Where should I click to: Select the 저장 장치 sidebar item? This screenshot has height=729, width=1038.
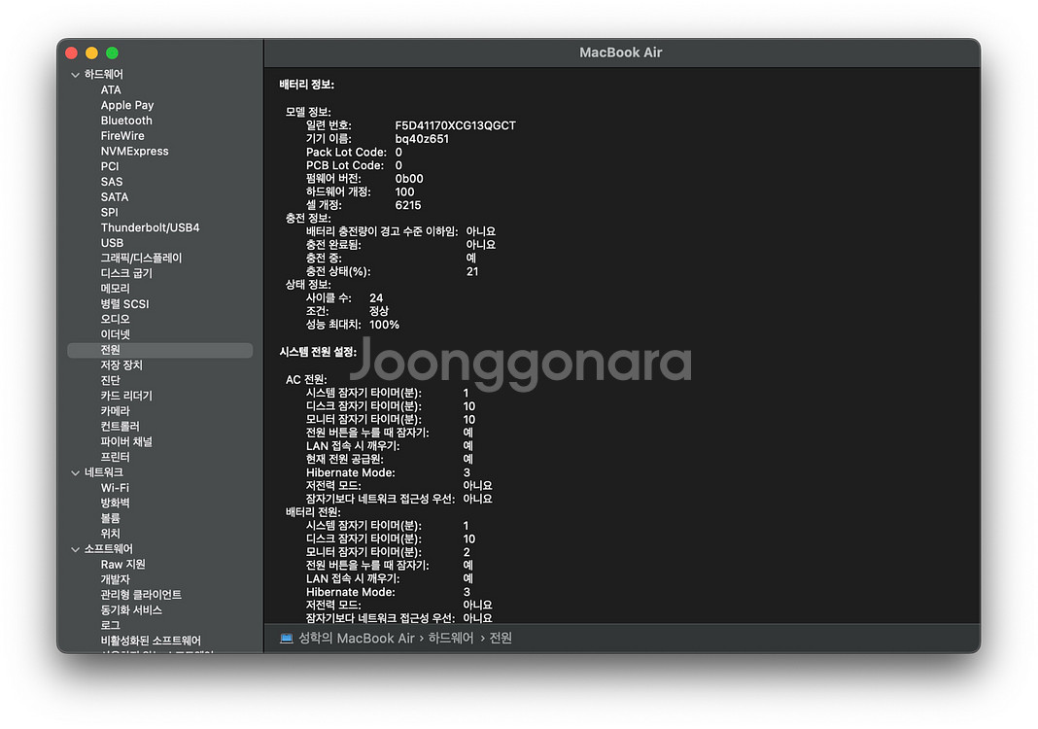point(121,365)
